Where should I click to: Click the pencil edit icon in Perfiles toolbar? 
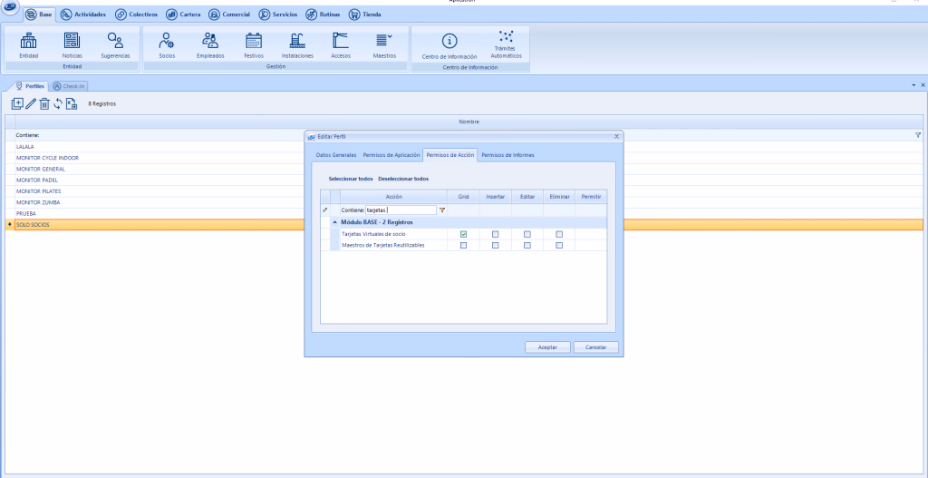[31, 103]
